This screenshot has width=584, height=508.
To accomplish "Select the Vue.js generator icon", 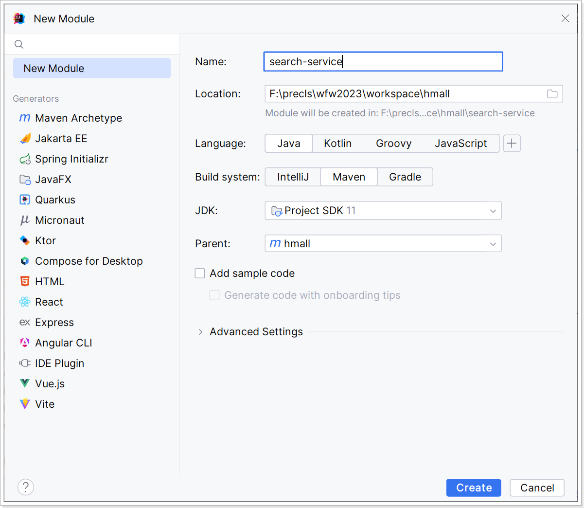I will (x=25, y=384).
